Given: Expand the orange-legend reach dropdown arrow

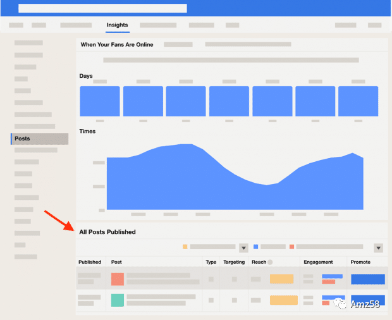Looking at the screenshot, I should click(243, 248).
